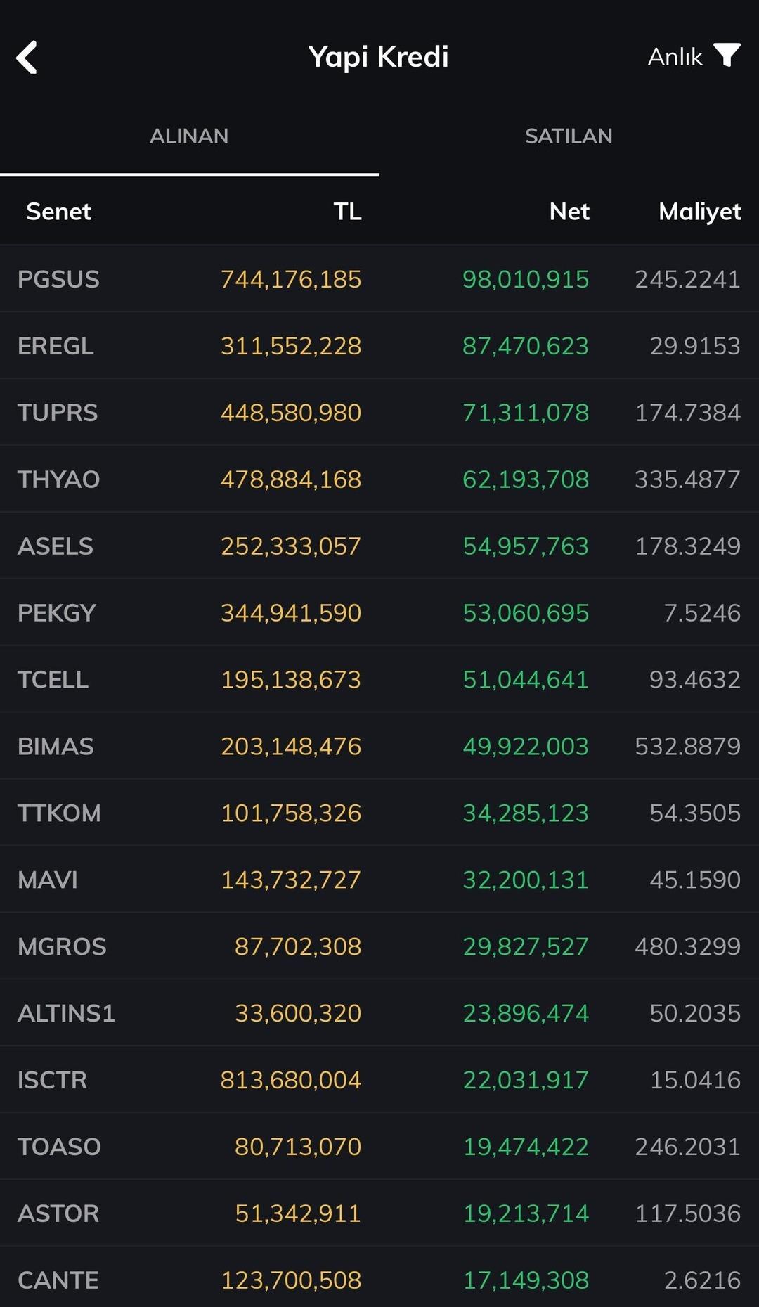The image size is (759, 1307).
Task: Select the ISCTR row
Action: [379, 1080]
